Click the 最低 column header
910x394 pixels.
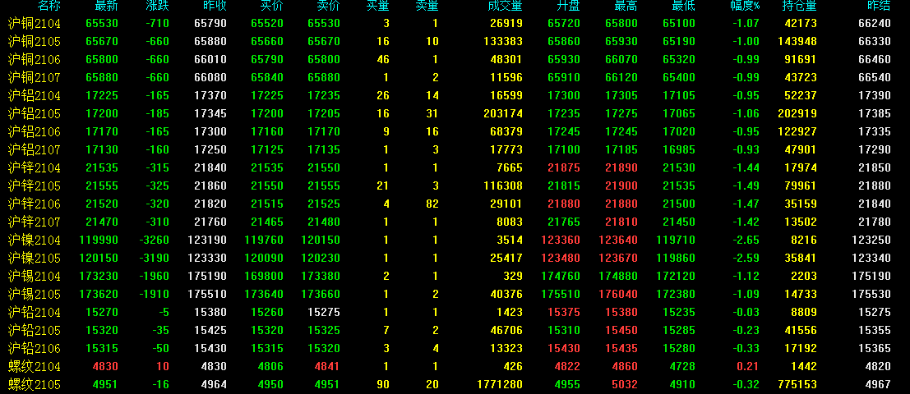click(684, 7)
